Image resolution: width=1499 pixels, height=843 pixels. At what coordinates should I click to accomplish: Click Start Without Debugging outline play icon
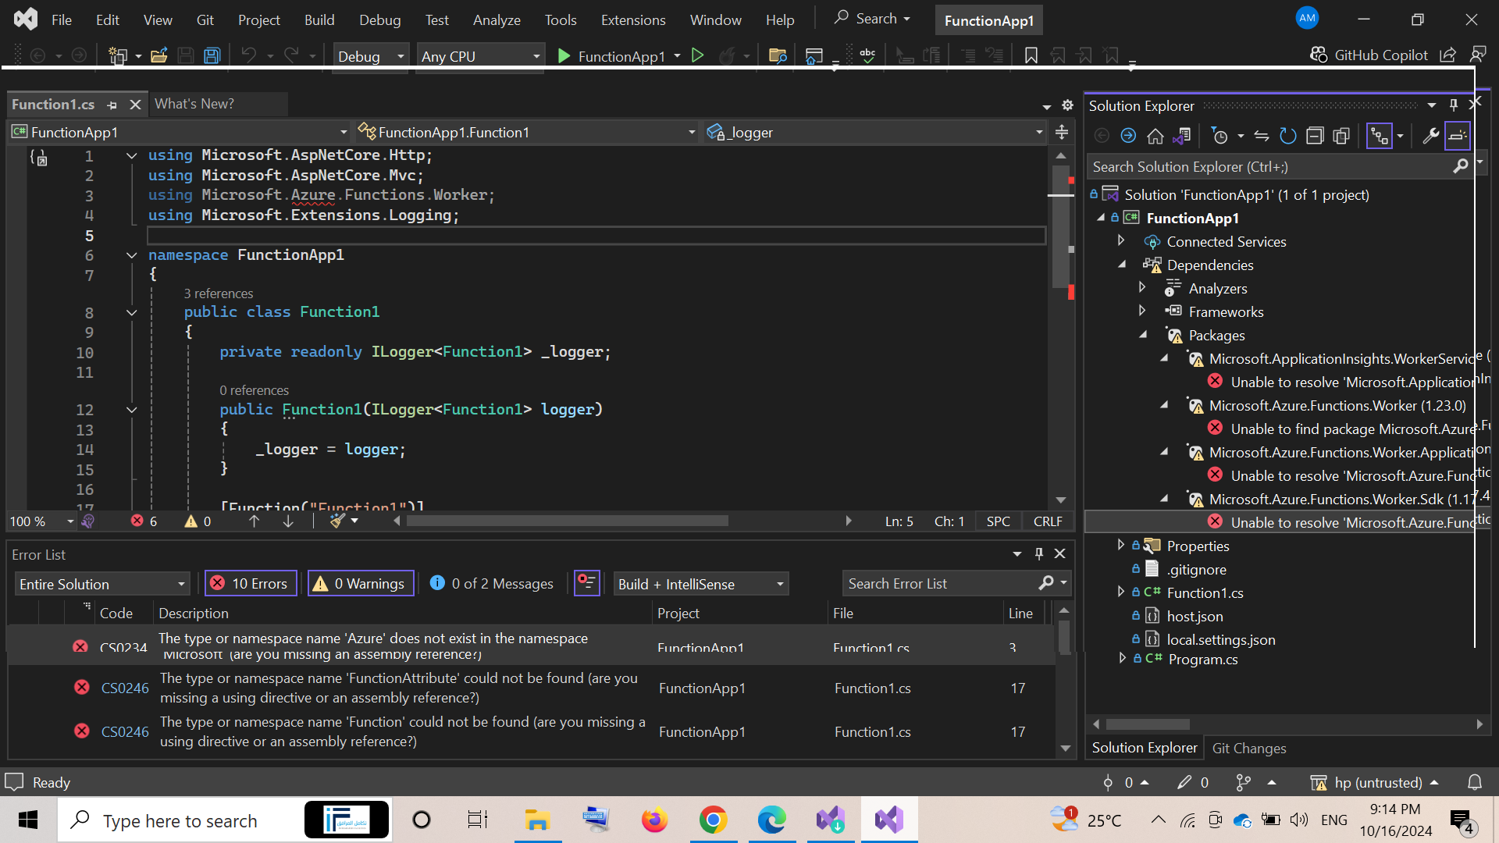tap(697, 55)
